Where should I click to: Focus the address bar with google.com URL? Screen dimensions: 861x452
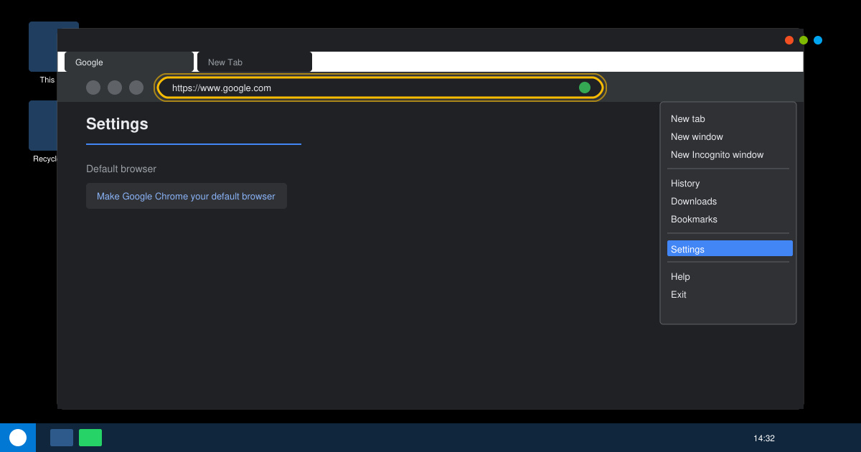click(x=380, y=88)
